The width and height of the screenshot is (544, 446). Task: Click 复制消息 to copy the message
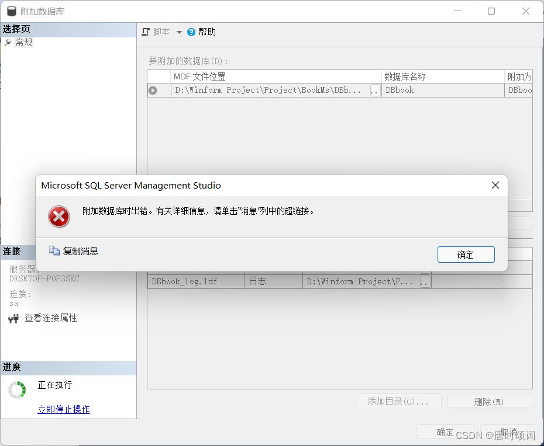point(81,251)
